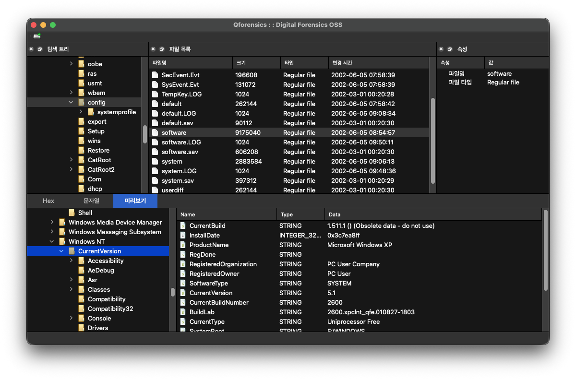This screenshot has height=380, width=576.
Task: Float the 속성 panel
Action: (449, 49)
